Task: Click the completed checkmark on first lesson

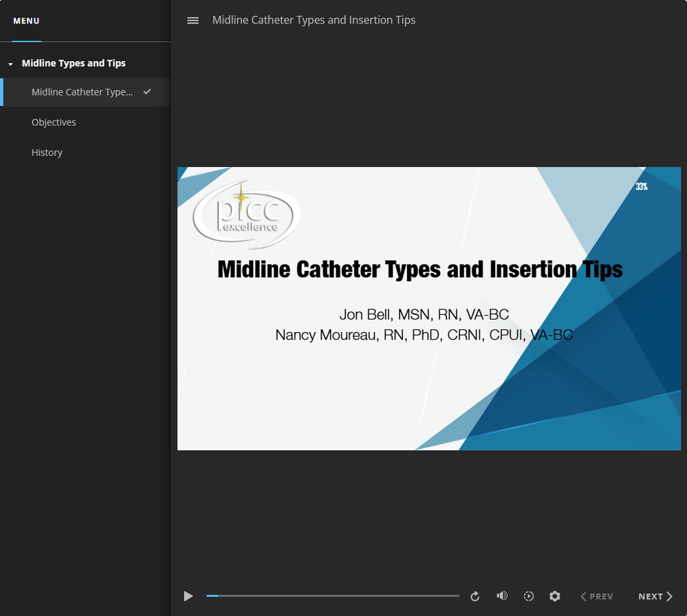Action: 147,91
